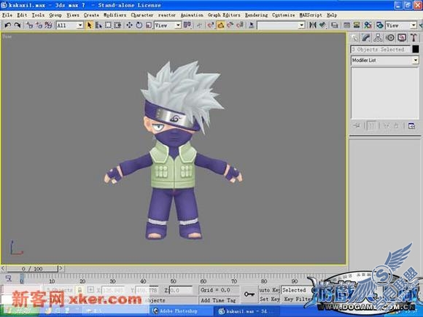The height and width of the screenshot is (317, 423).
Task: Step the time slider forward one frame
Action: pos(61,268)
